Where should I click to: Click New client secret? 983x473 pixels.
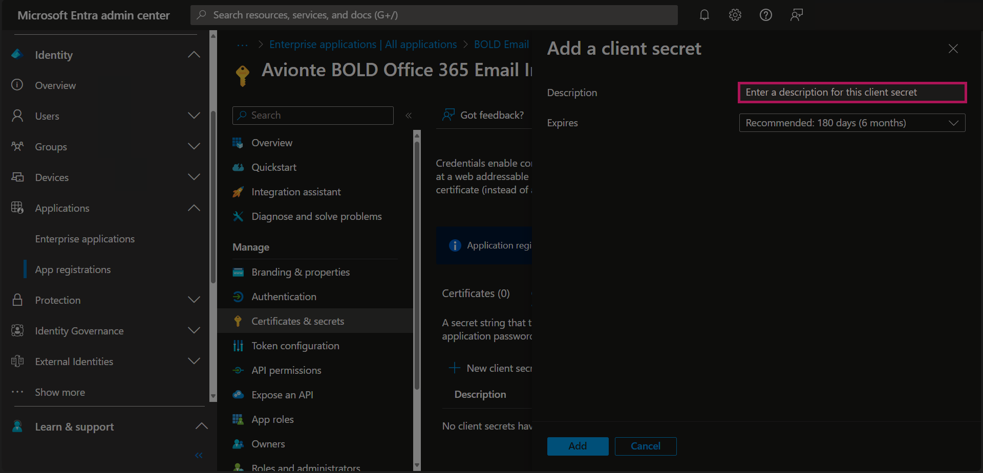[x=490, y=368]
